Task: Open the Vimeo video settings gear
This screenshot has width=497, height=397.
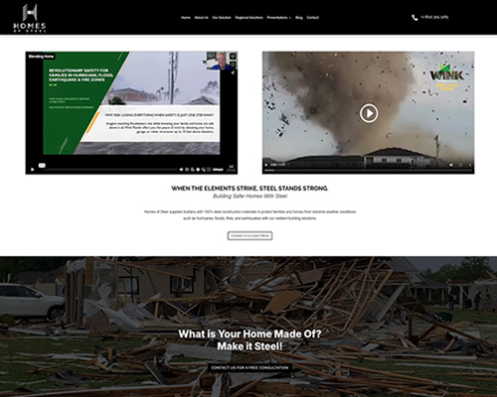Action: click(x=198, y=170)
